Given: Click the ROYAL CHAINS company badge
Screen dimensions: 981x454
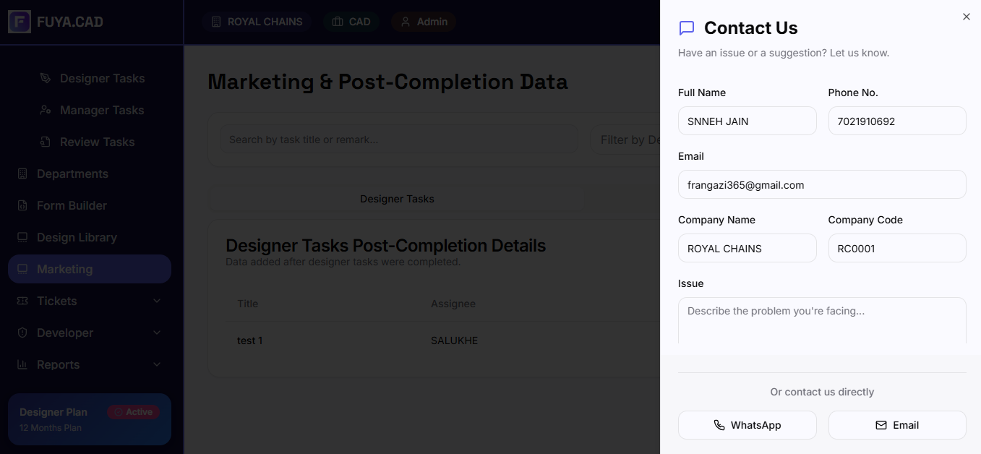Looking at the screenshot, I should tap(257, 22).
